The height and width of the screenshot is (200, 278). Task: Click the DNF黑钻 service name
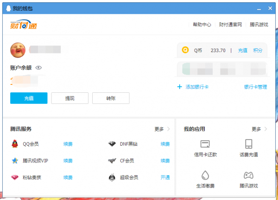coord(129,144)
